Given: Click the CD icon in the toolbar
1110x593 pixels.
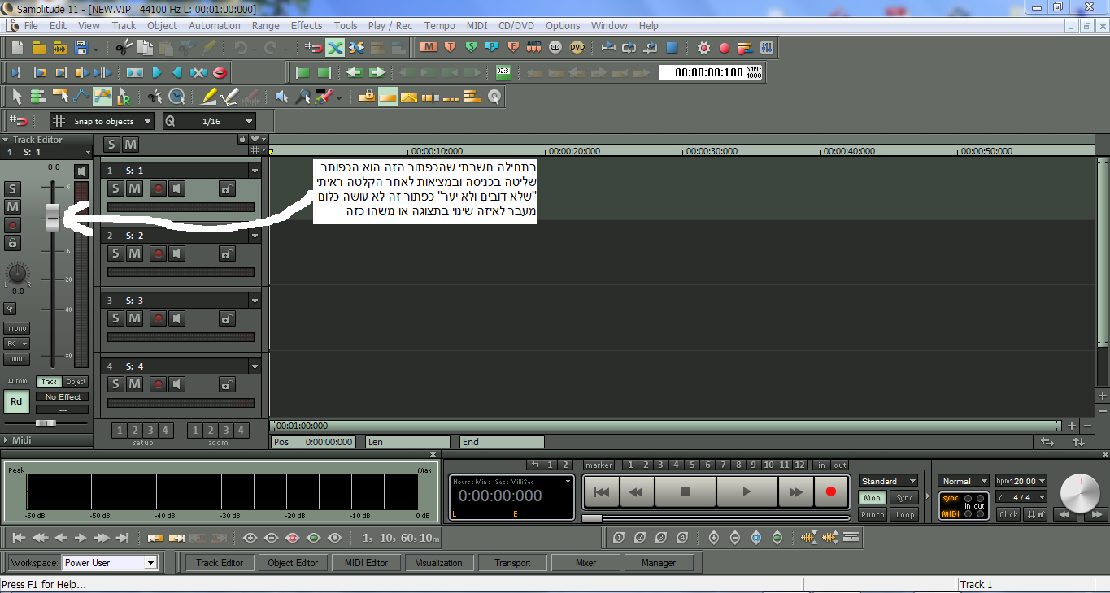Looking at the screenshot, I should 555,47.
